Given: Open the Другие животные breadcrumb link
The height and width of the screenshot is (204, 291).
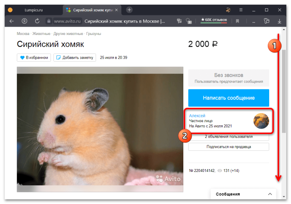Looking at the screenshot, I should [x=68, y=34].
